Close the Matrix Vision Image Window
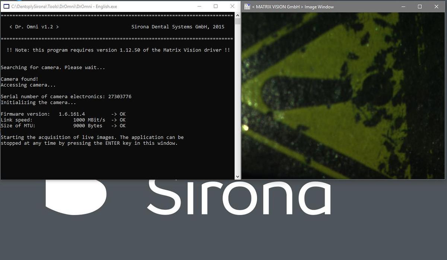The image size is (447, 260). [x=437, y=6]
